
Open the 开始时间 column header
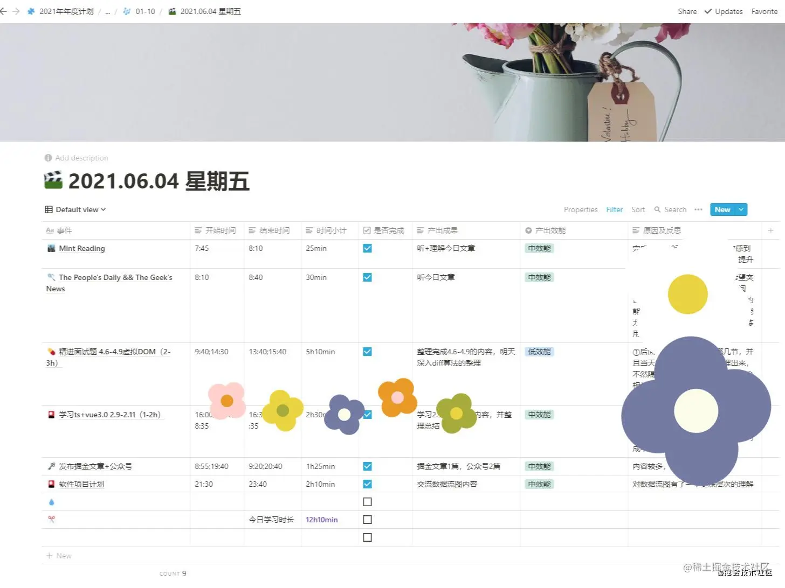(x=217, y=230)
